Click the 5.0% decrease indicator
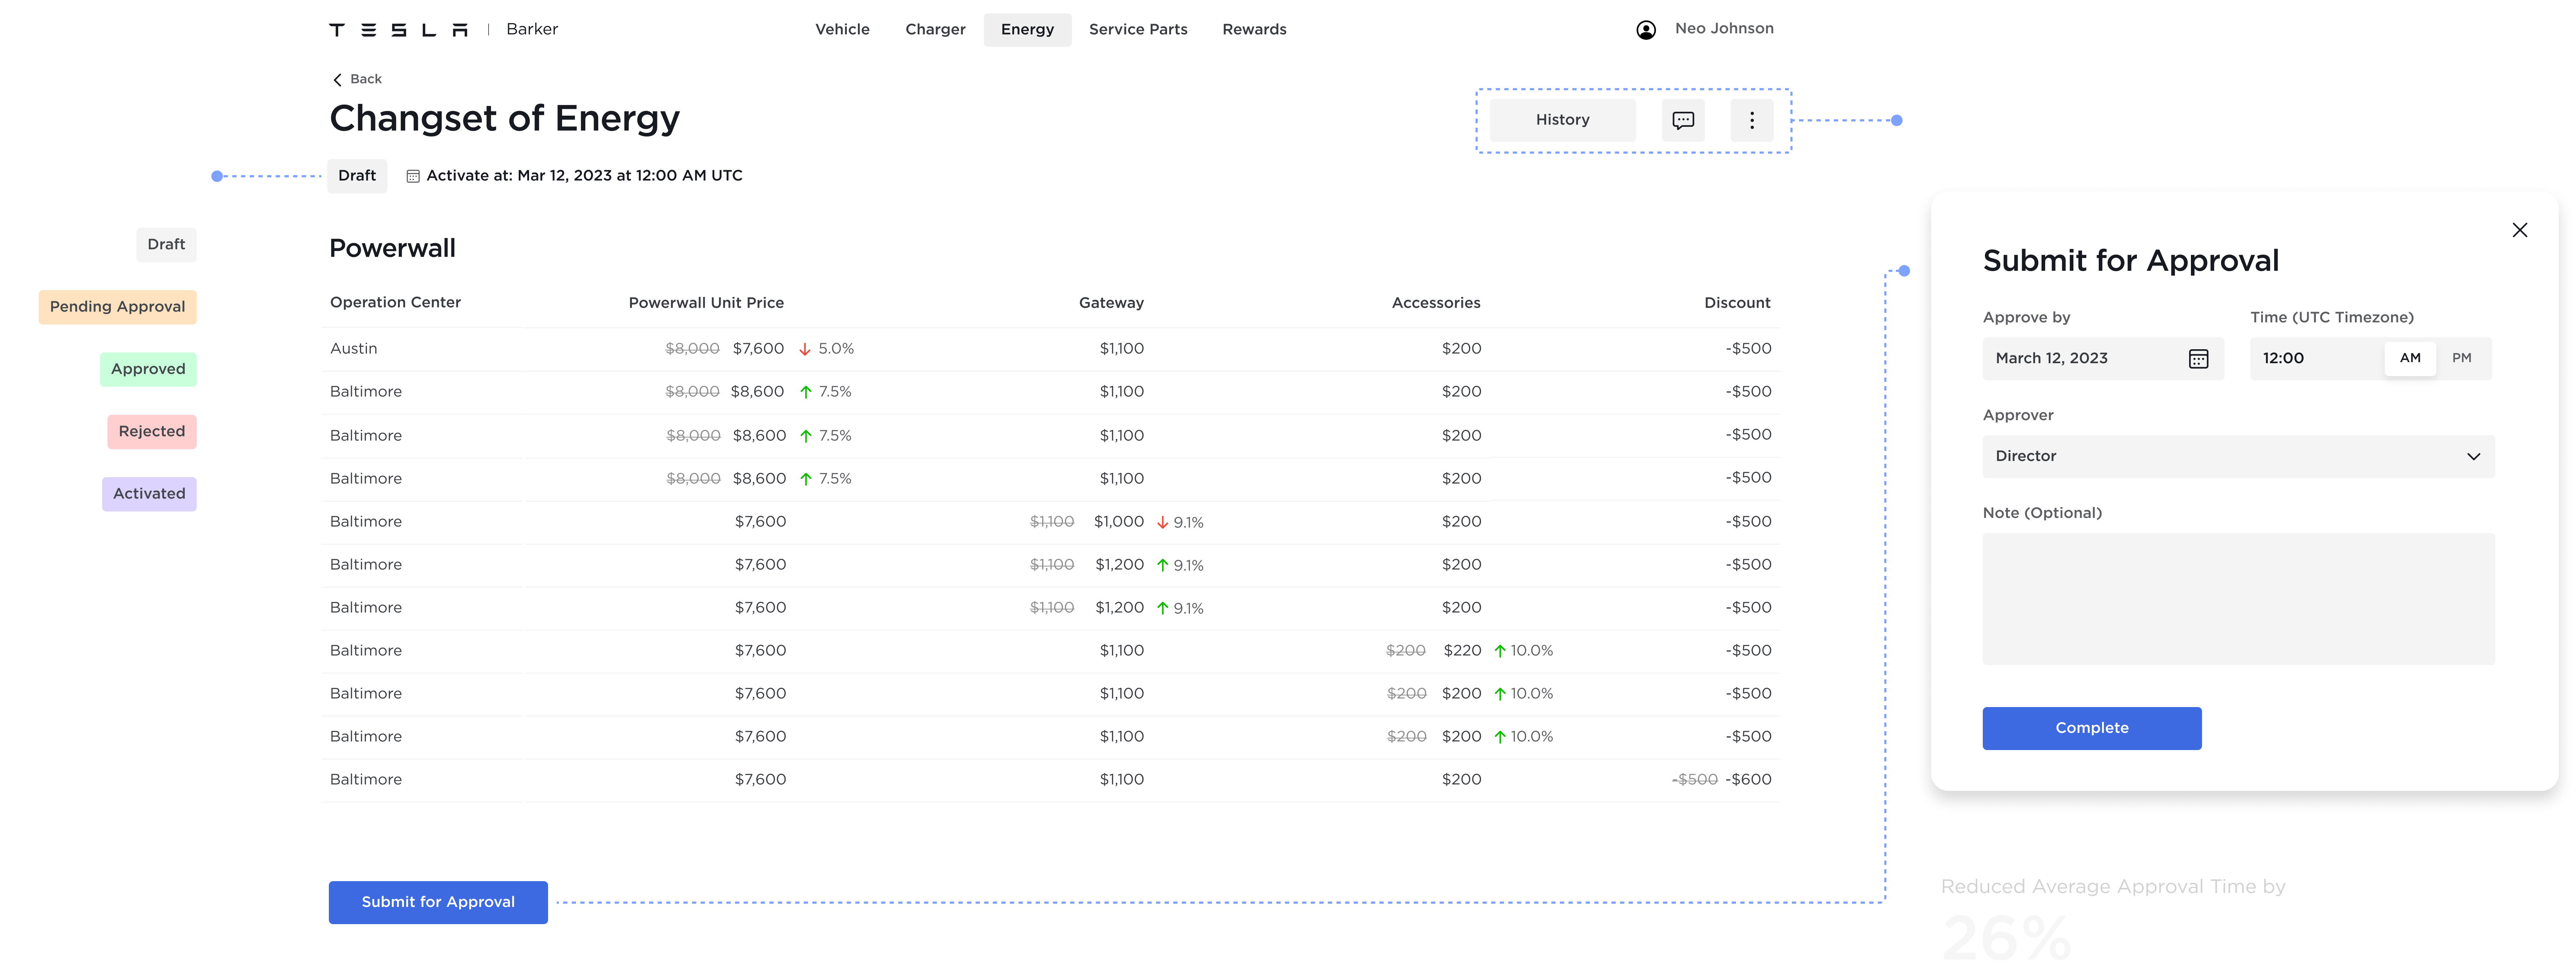The image size is (2576, 980). pyautogui.click(x=827, y=349)
